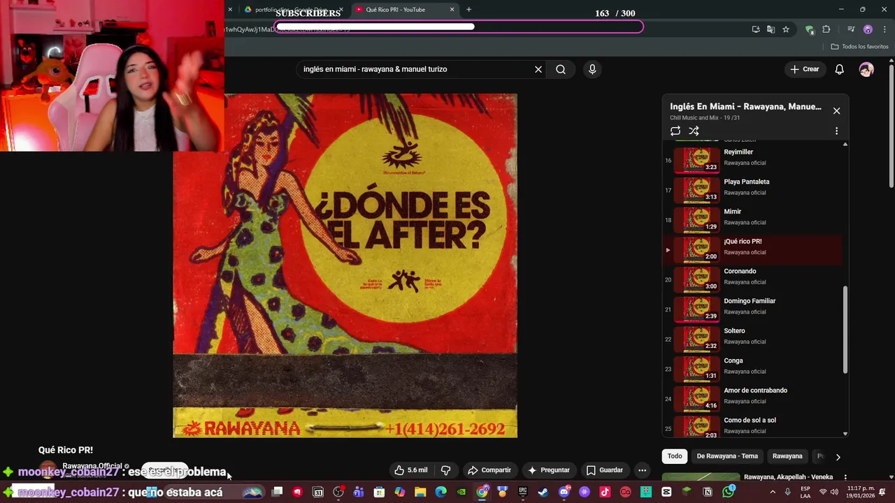895x503 pixels.
Task: Open WhatsApp from taskbar
Action: pyautogui.click(x=729, y=493)
